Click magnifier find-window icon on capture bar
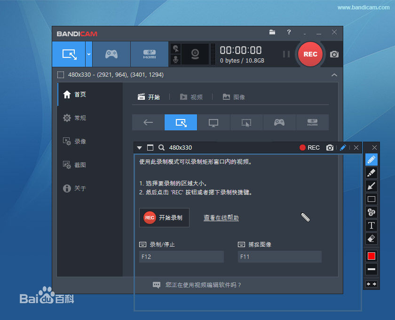Screen dimensions: 395x320 (x=161, y=147)
